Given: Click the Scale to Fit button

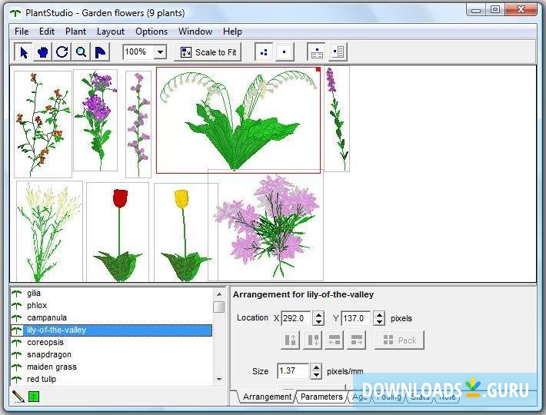Looking at the screenshot, I should (208, 52).
